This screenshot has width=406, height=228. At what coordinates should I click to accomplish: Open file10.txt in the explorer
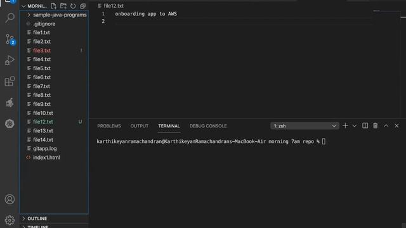click(x=54, y=113)
